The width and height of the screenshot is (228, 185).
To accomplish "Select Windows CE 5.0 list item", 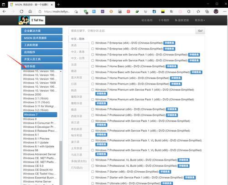I will click(x=33, y=166).
